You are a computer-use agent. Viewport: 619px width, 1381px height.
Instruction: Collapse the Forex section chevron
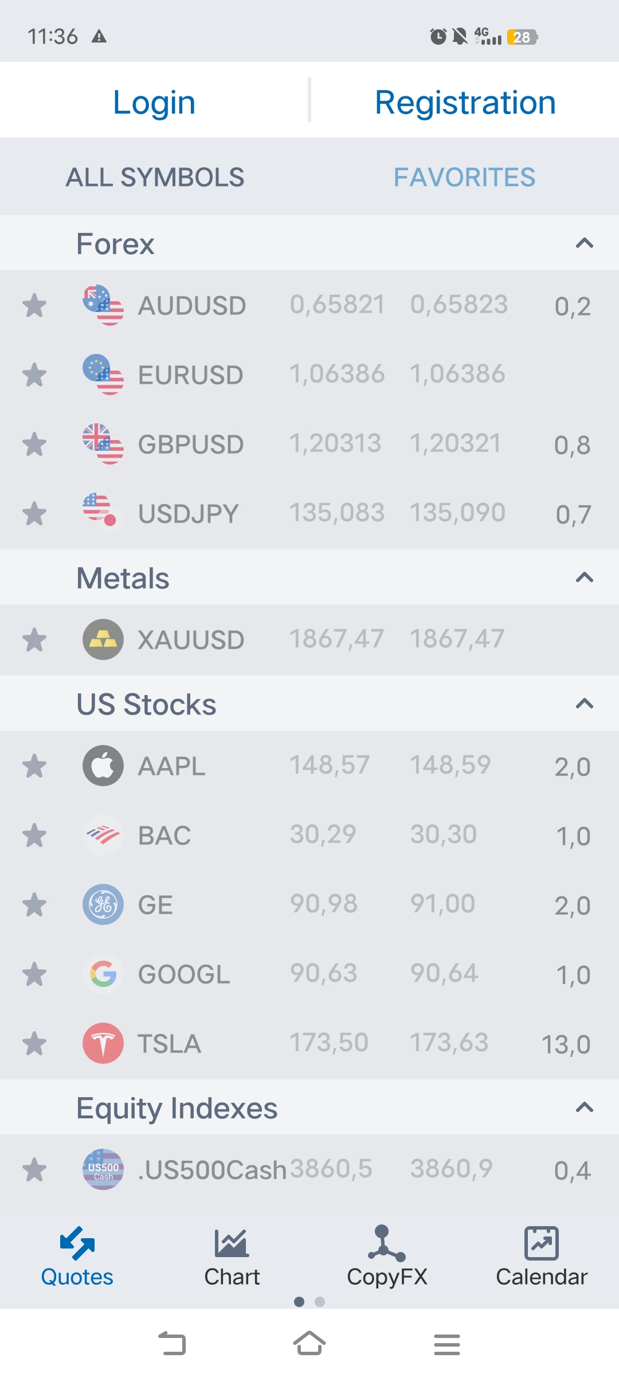point(584,243)
